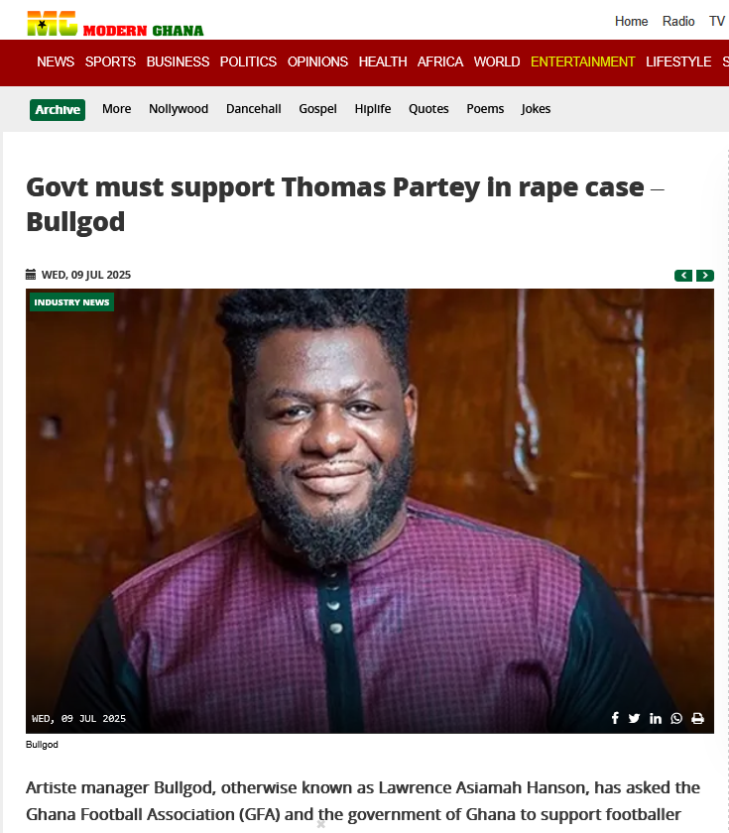The width and height of the screenshot is (729, 833).
Task: Go to POLITICS section
Action: 248,61
